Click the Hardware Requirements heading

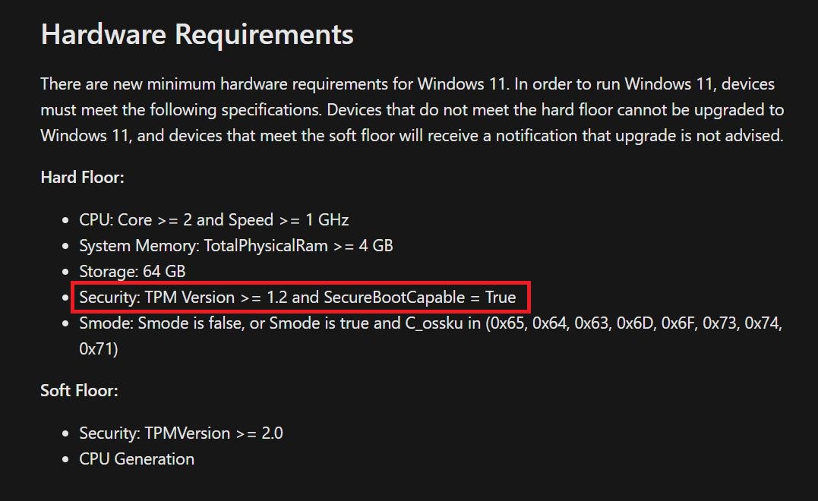click(x=197, y=34)
